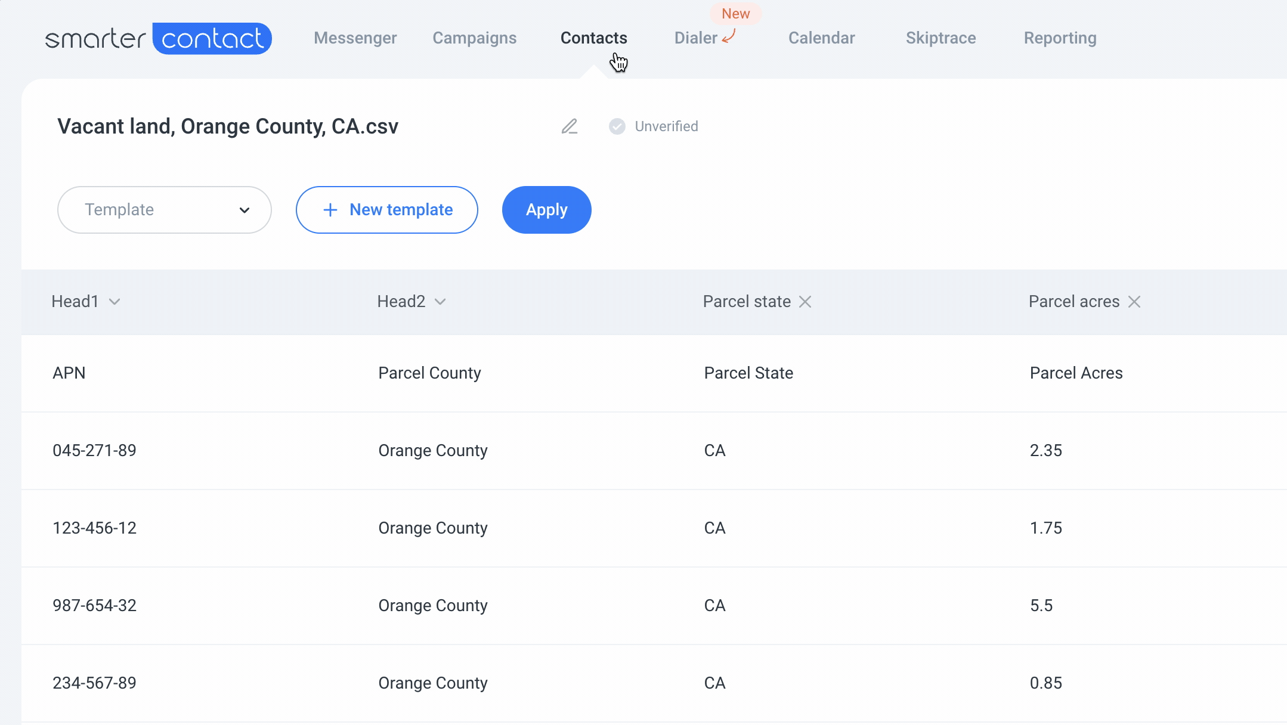
Task: Open the Calendar tab
Action: (x=821, y=38)
